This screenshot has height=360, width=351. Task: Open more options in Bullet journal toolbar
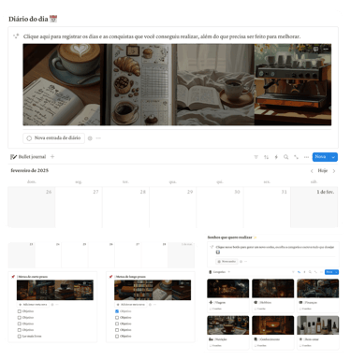tap(306, 157)
